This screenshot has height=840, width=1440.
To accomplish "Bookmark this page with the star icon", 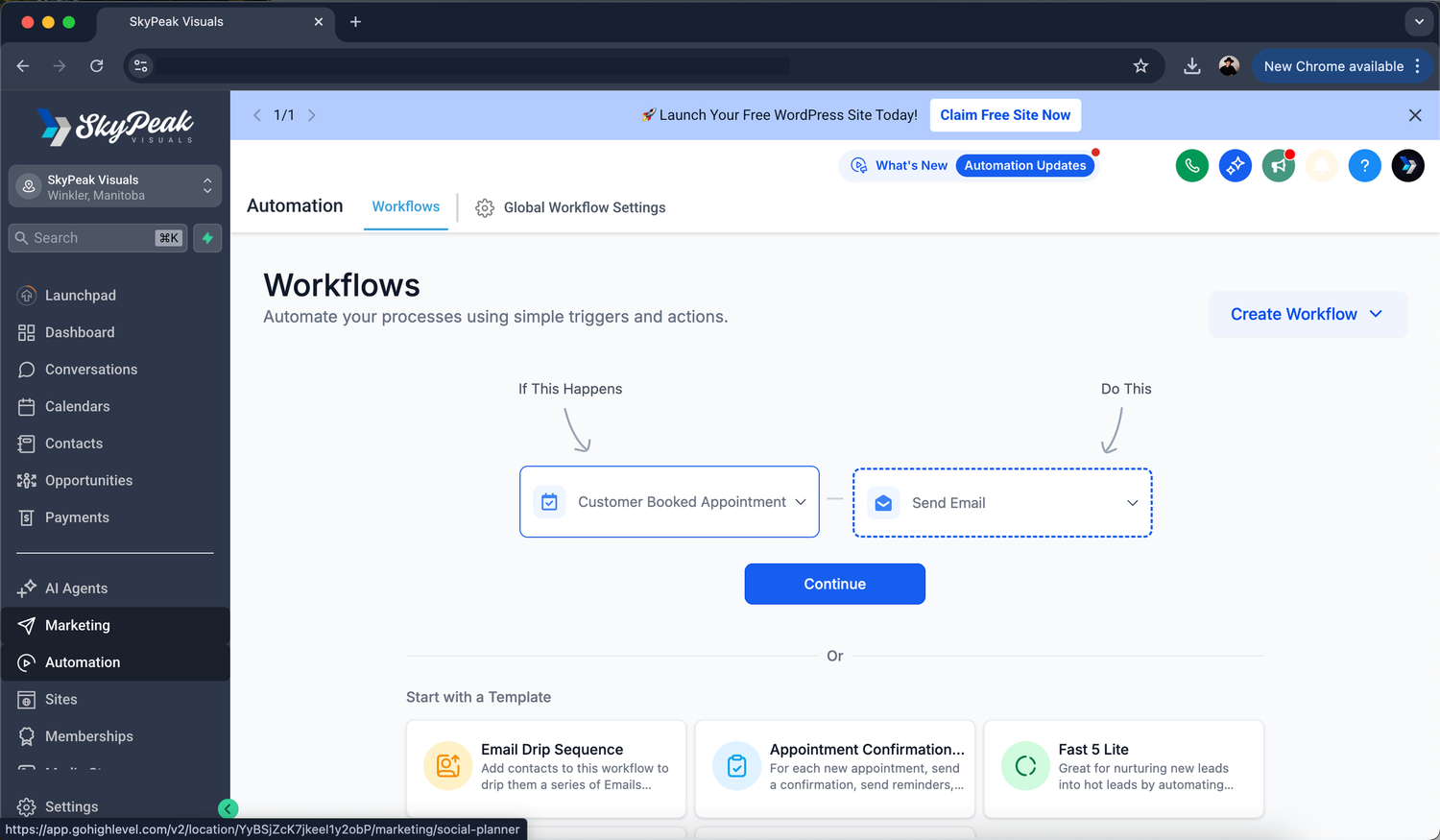I will (x=1140, y=66).
